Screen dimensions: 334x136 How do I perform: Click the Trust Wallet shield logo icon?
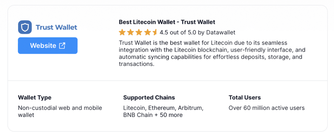pyautogui.click(x=25, y=27)
